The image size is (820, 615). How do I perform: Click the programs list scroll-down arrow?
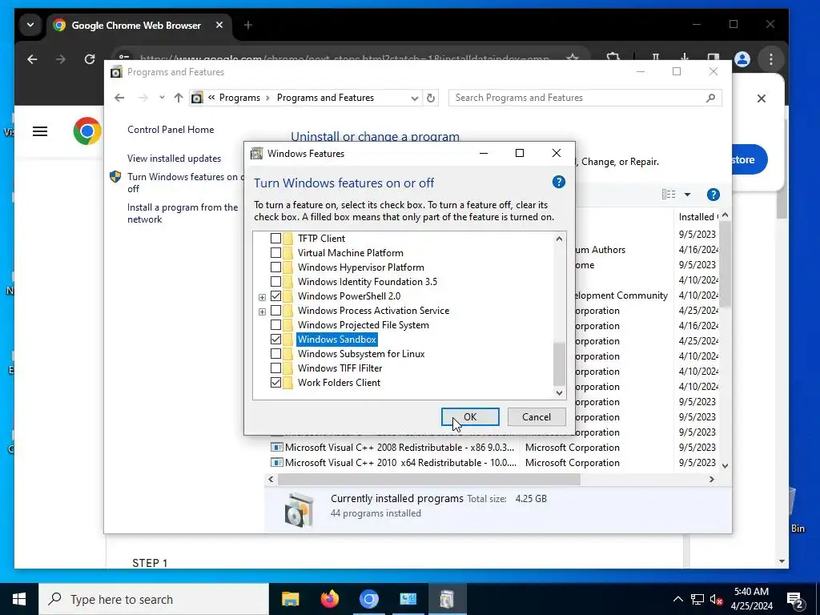tap(725, 465)
